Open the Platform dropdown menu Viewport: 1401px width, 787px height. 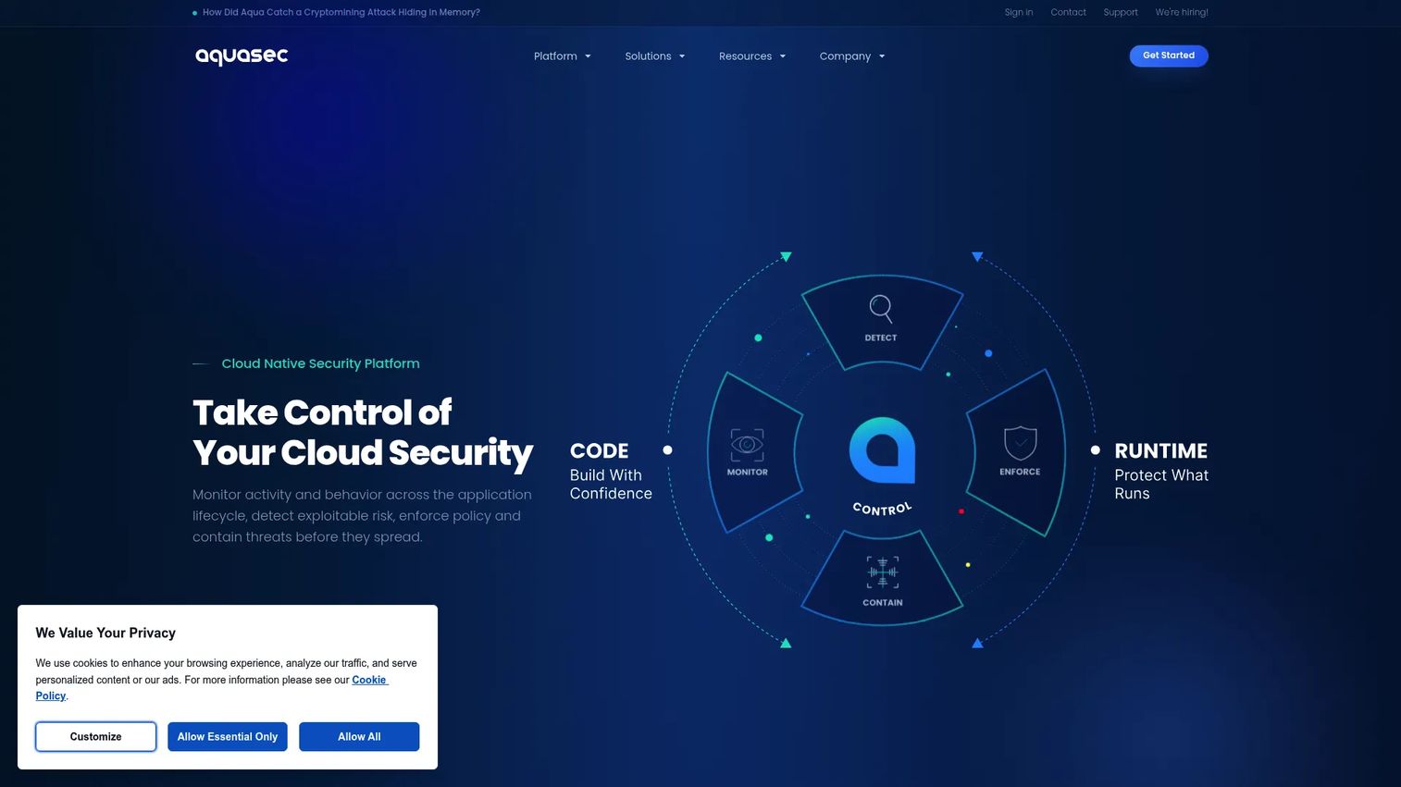[x=562, y=56]
